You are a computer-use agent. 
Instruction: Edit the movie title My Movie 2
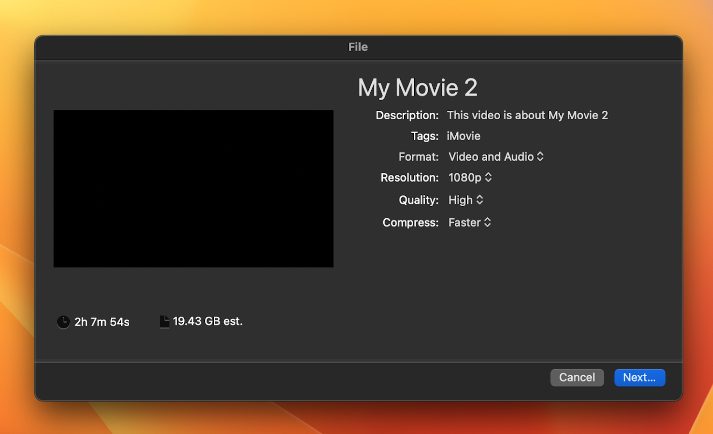click(x=418, y=87)
